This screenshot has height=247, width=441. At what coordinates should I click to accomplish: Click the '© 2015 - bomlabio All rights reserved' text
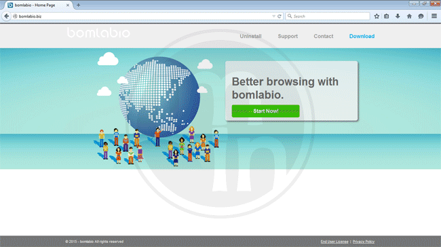coord(94,242)
